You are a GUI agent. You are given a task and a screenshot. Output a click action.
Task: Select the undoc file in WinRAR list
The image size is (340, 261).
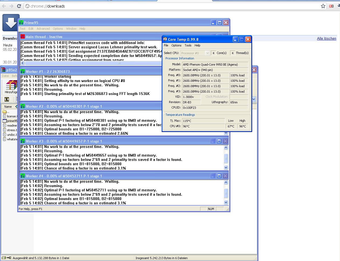(10, 135)
